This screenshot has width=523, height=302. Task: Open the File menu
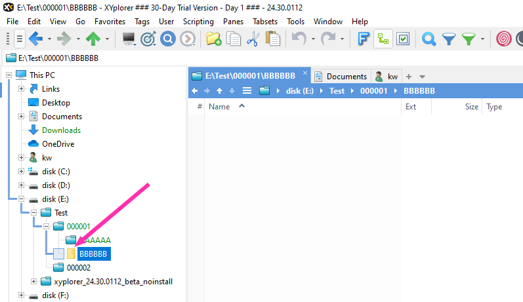pyautogui.click(x=12, y=22)
